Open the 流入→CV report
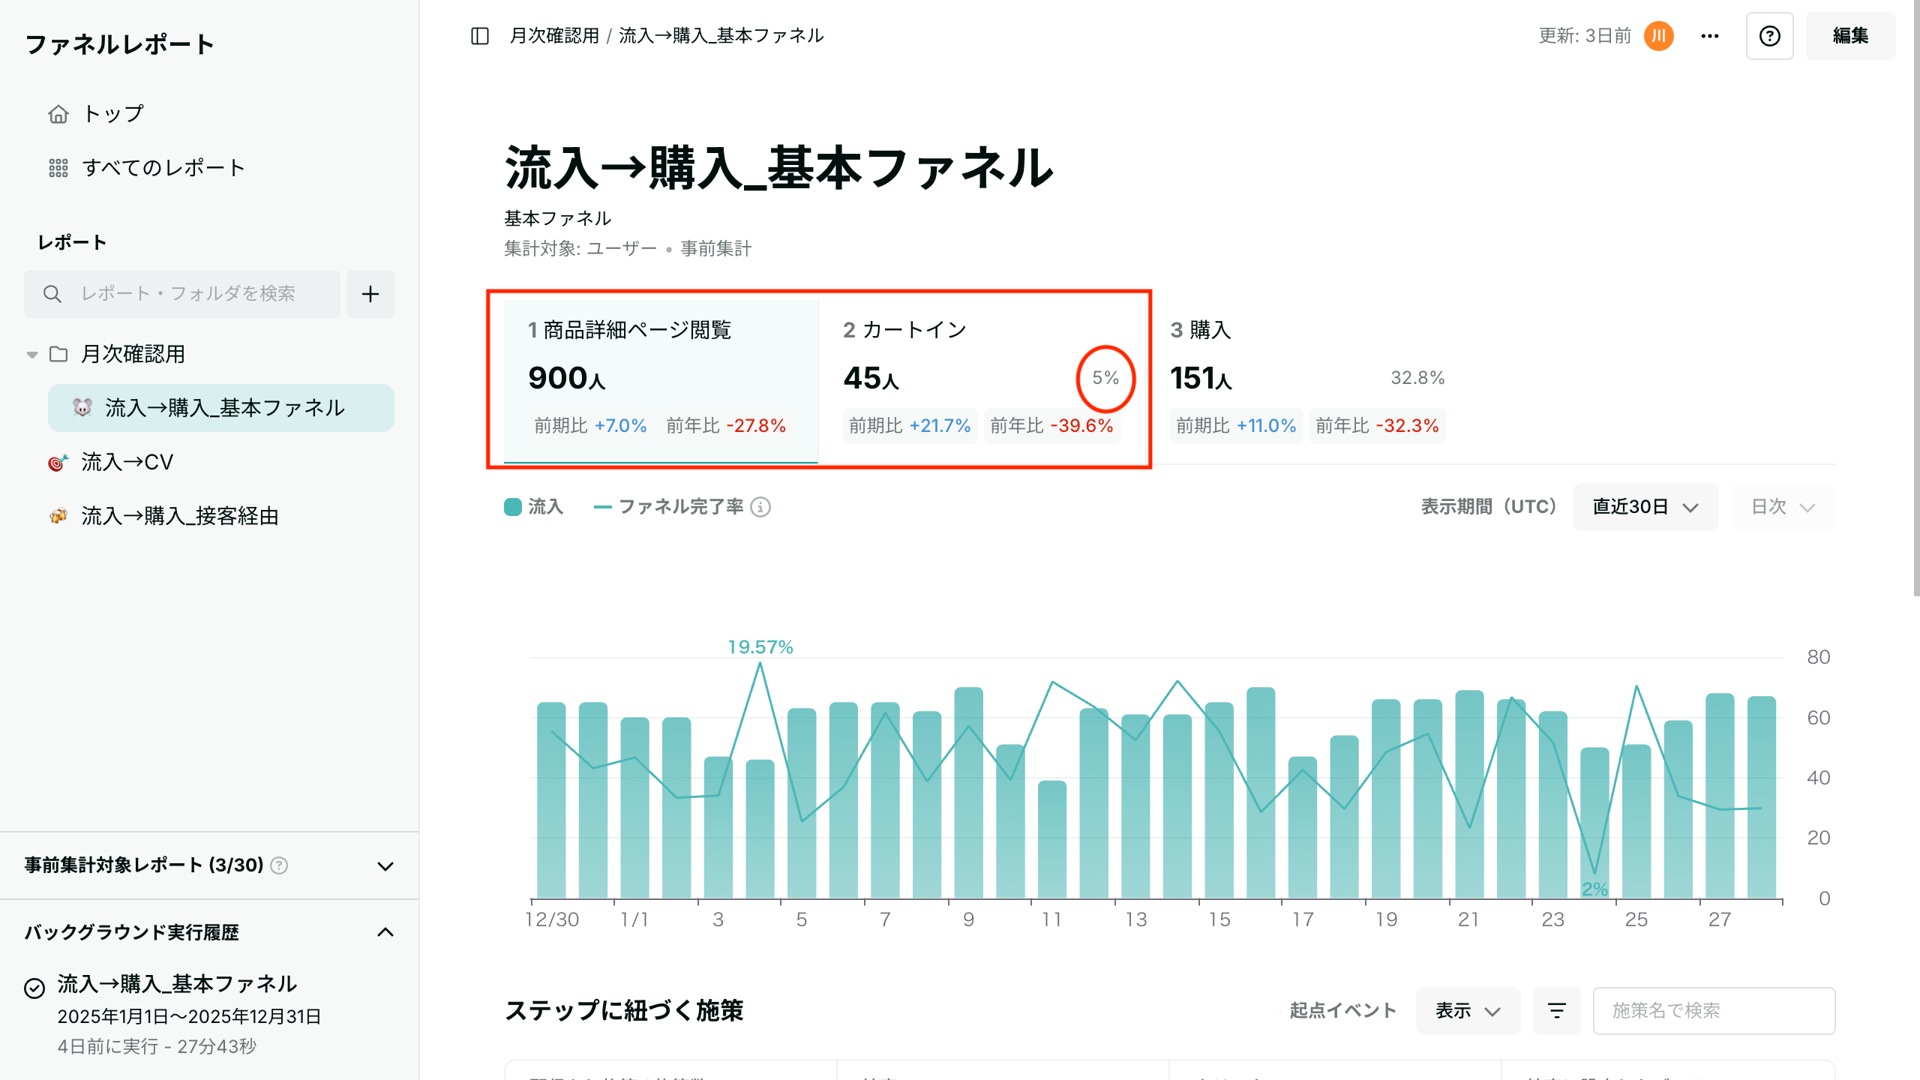Screen dimensions: 1920x1080 click(127, 462)
